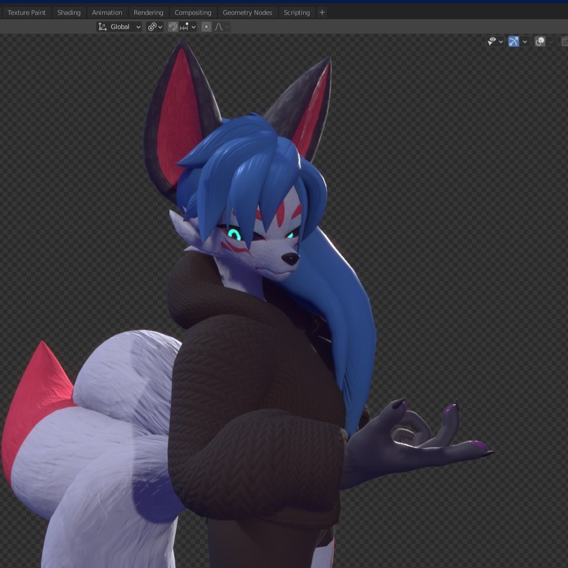Toggle the viewport gizmos button
The width and height of the screenshot is (568, 568).
514,41
